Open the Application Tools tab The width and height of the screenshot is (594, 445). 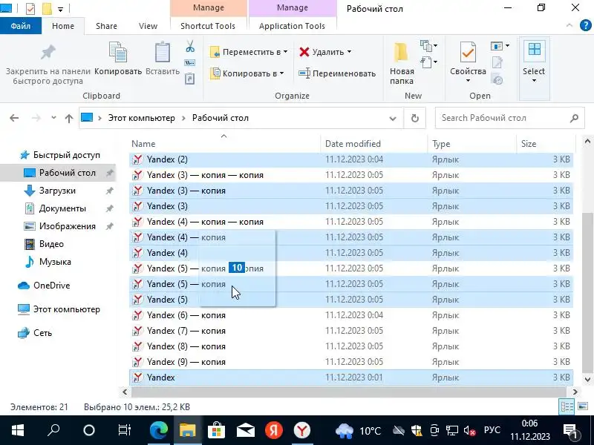(292, 26)
